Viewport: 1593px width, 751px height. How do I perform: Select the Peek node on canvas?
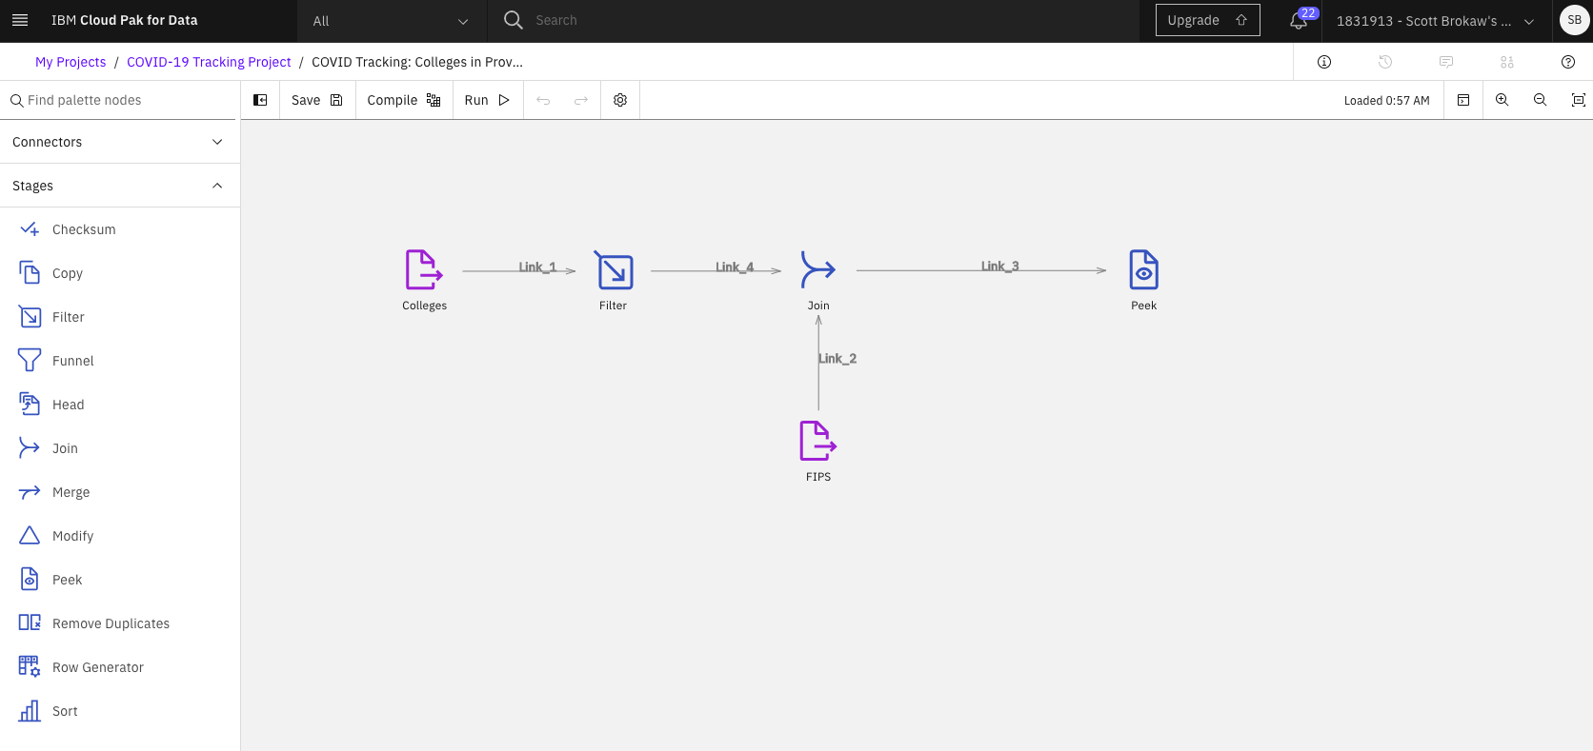[x=1143, y=270]
